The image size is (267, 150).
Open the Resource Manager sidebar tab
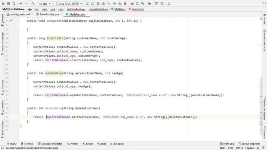pyautogui.click(x=3, y=43)
